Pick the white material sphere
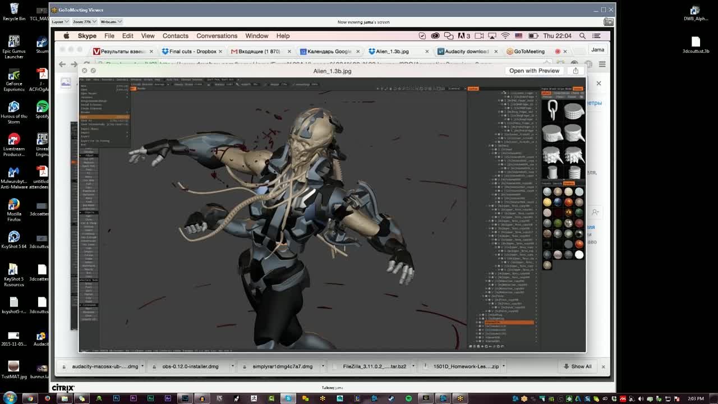718x404 pixels. pos(579,255)
